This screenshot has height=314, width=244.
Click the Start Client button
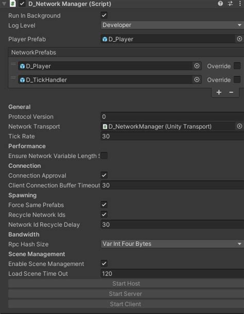click(x=126, y=304)
